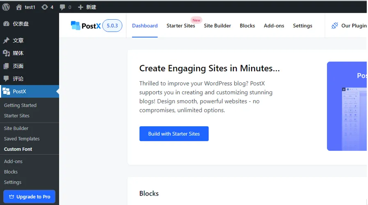Open 文章 posts pin icon menu

[6, 41]
